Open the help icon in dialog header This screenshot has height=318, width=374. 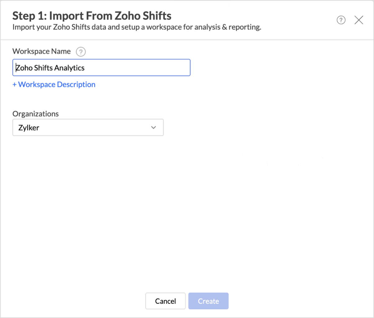pos(341,20)
